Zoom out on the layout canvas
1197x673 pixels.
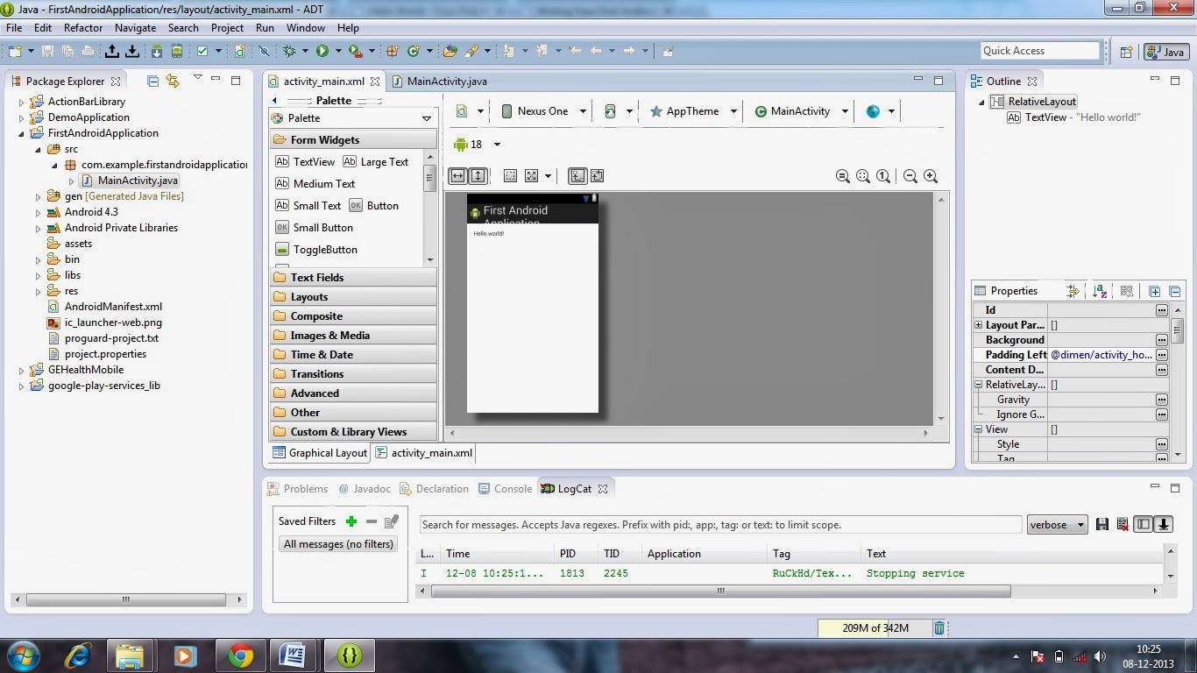[x=910, y=176]
